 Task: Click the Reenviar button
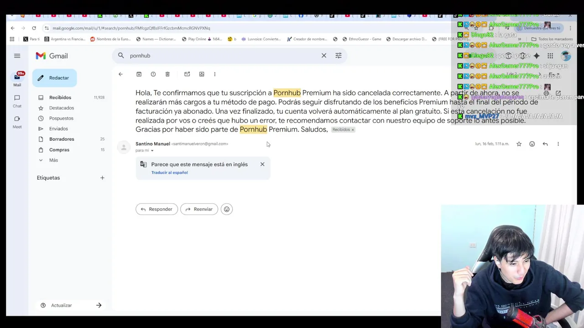[199, 209]
